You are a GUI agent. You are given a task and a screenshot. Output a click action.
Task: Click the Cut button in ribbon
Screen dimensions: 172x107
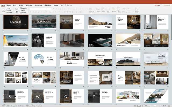click(9, 8)
